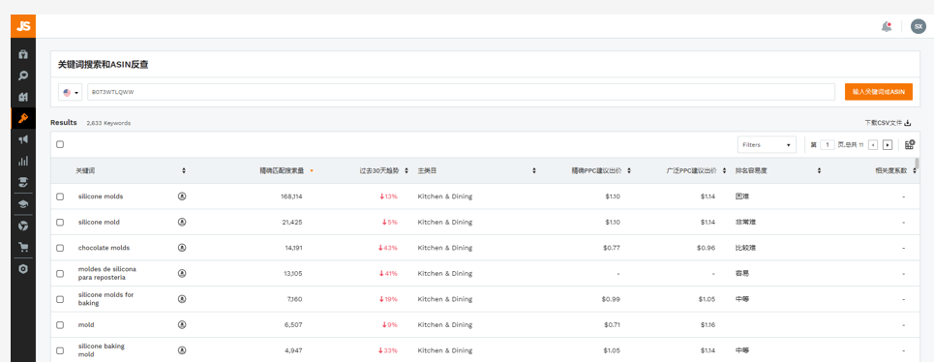Open notifications bell icon
This screenshot has width=934, height=362.
click(x=887, y=26)
